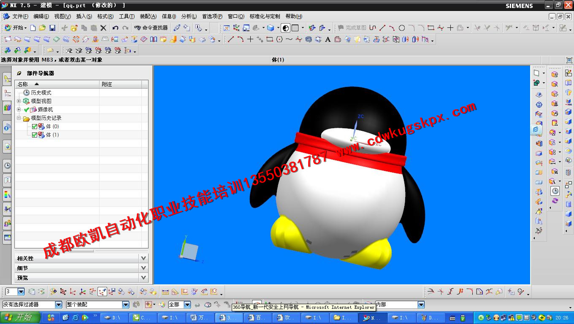
Task: Select the sketch Rectangle tool next to 完成草图
Action: [431, 28]
